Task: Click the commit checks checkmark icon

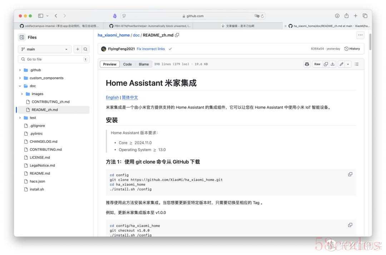Action: 170,49
